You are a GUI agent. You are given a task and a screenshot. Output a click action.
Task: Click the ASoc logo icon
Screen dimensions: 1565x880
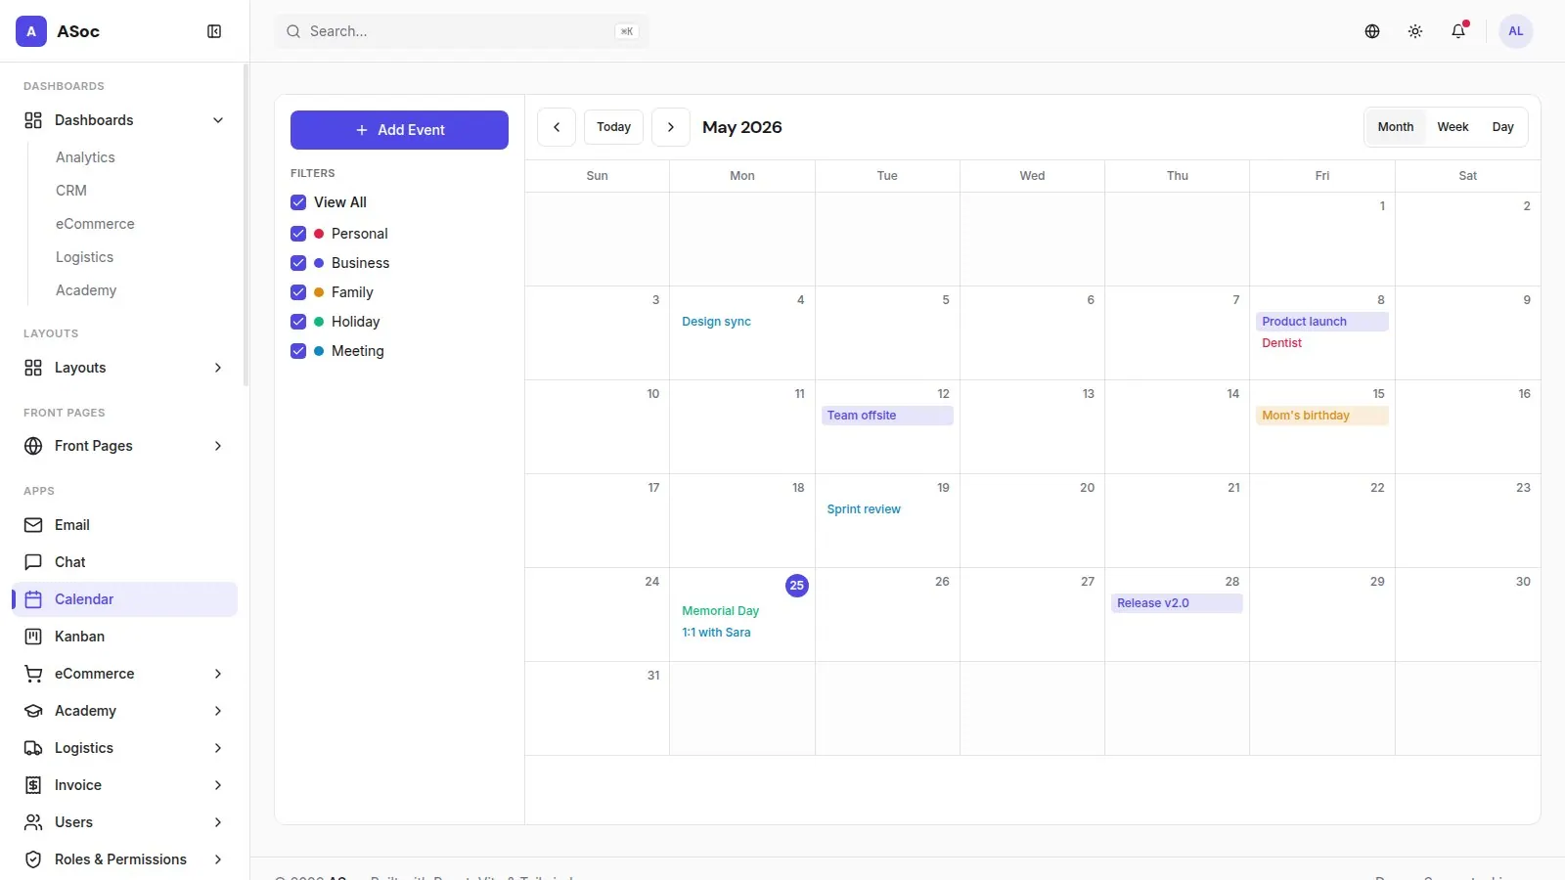31,31
